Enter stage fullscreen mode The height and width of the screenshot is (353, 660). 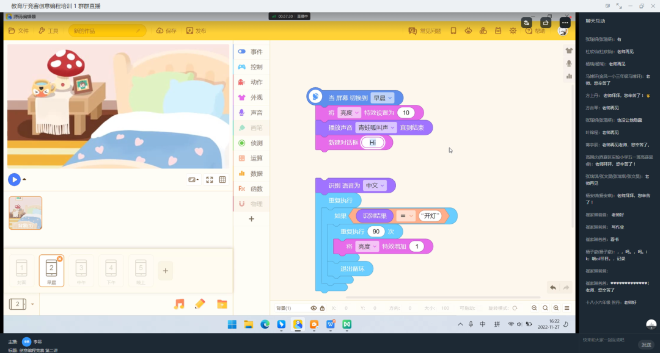click(x=210, y=180)
